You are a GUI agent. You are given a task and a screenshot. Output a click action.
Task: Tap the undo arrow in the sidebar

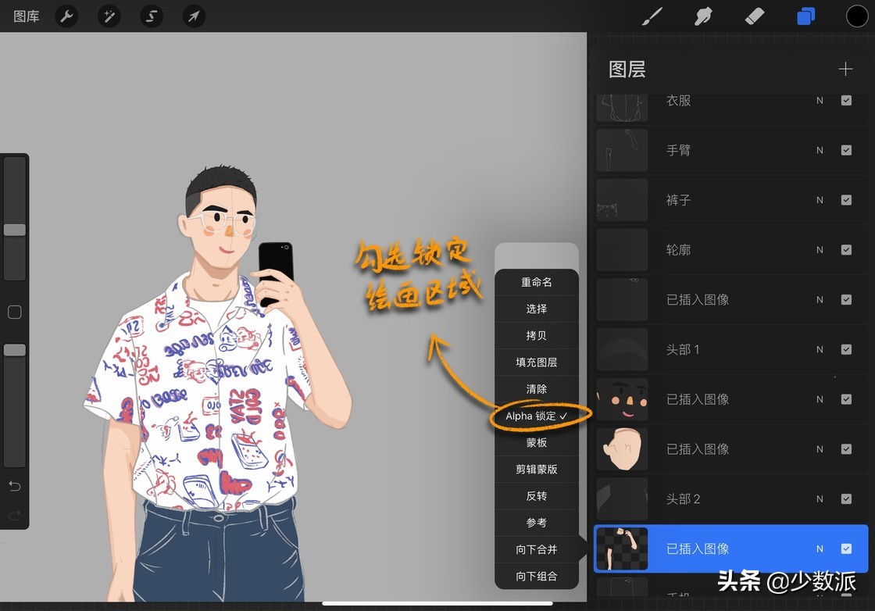click(14, 485)
